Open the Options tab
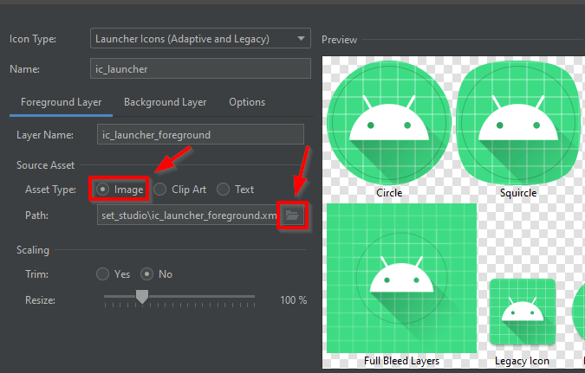 pyautogui.click(x=247, y=102)
